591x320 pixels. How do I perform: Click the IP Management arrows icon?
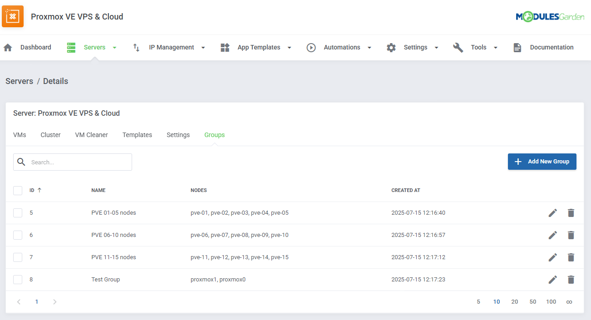click(x=136, y=47)
